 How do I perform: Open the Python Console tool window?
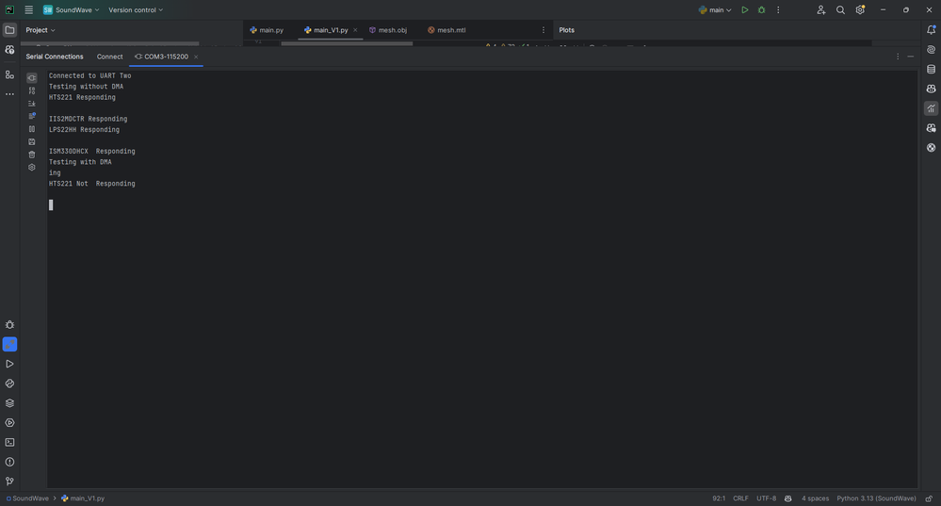[x=9, y=384]
